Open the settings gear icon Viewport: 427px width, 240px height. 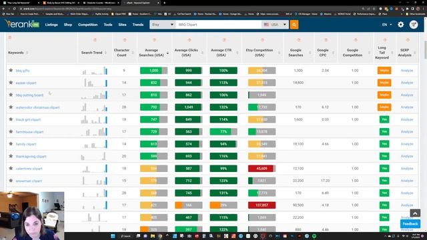tap(400, 25)
